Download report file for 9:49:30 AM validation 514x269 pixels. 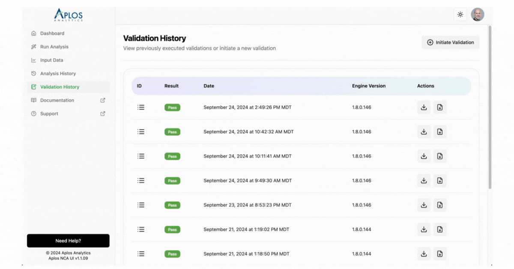tap(440, 180)
